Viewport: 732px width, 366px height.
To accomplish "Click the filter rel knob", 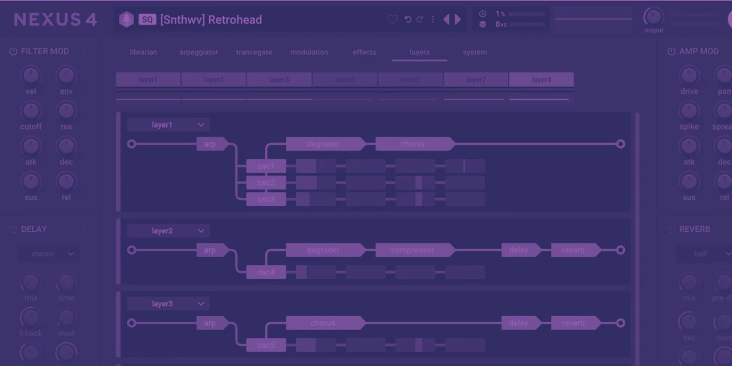I will point(66,182).
